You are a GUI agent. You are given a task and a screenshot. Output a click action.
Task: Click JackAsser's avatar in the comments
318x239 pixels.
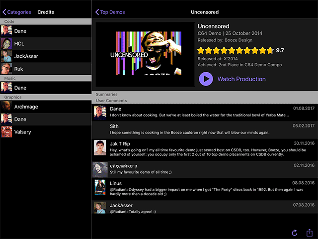(100, 208)
